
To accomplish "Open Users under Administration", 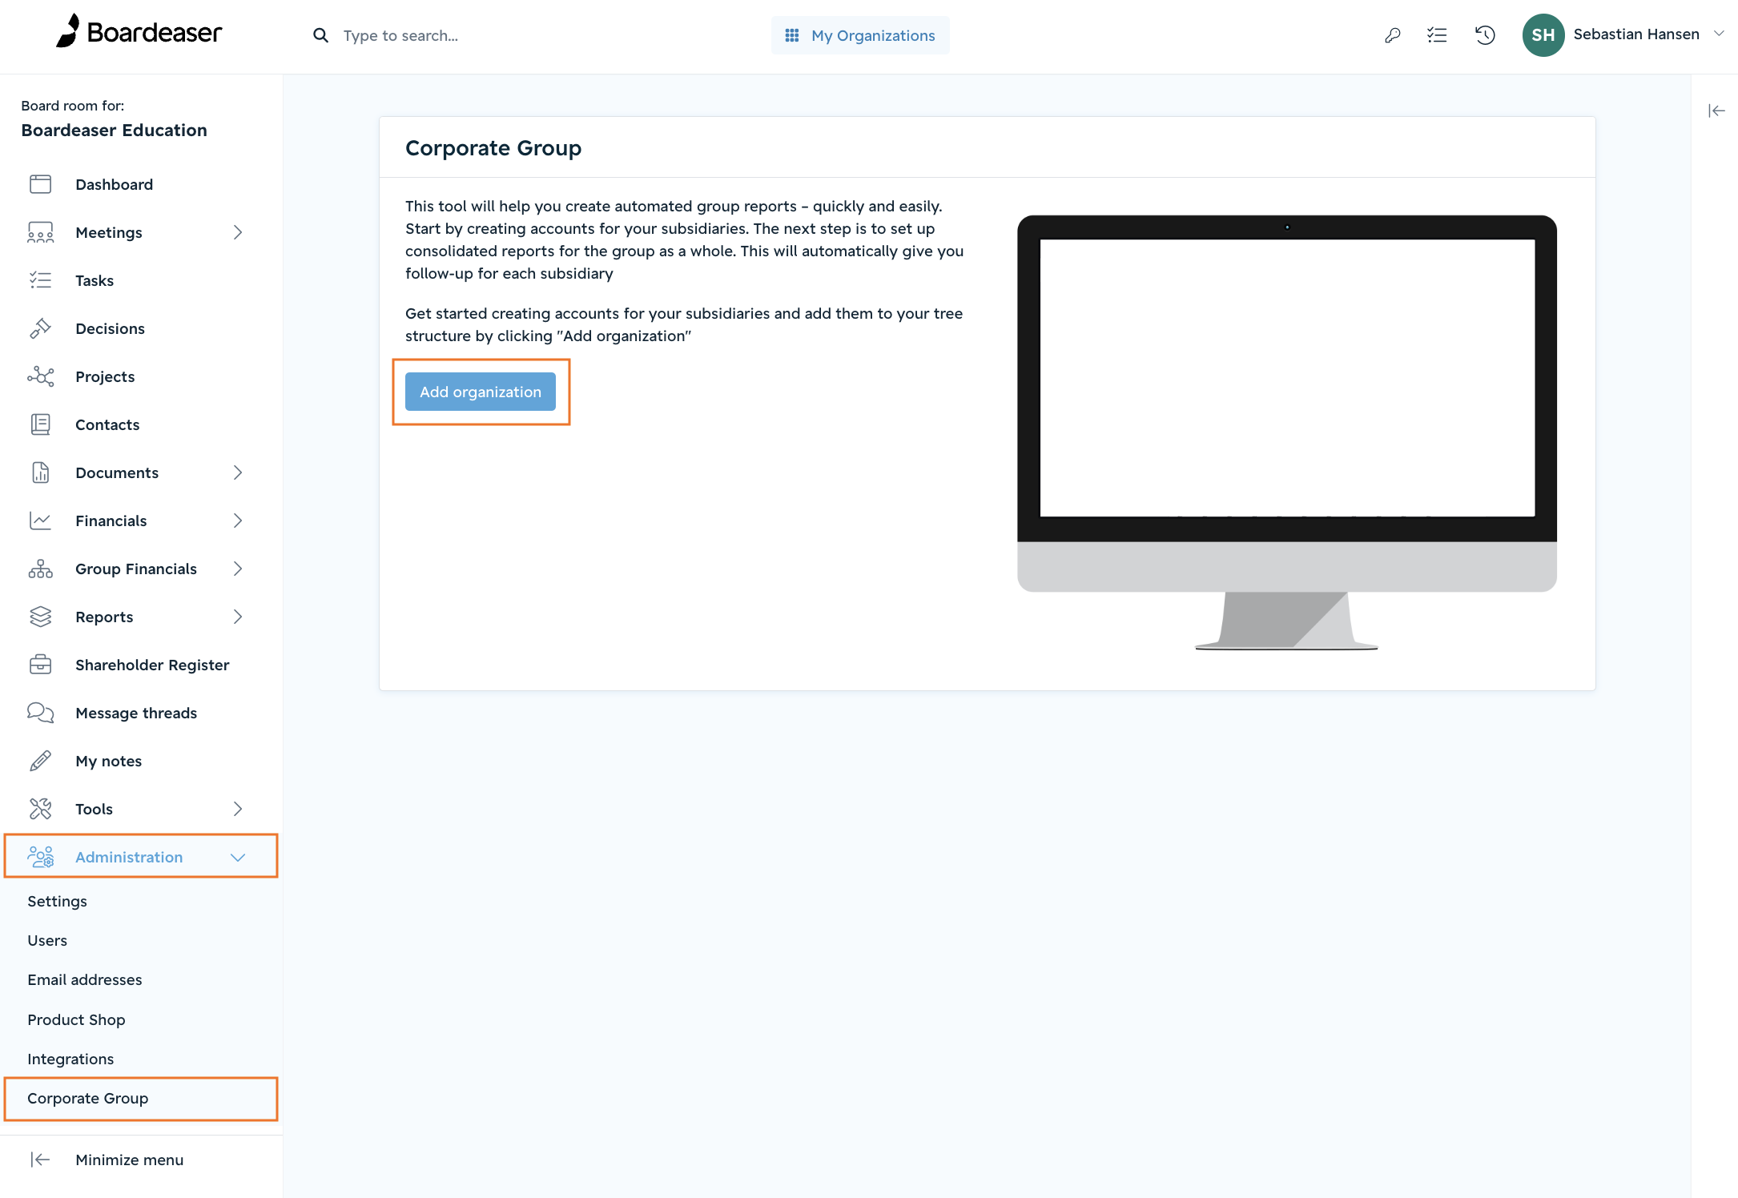I will point(47,940).
